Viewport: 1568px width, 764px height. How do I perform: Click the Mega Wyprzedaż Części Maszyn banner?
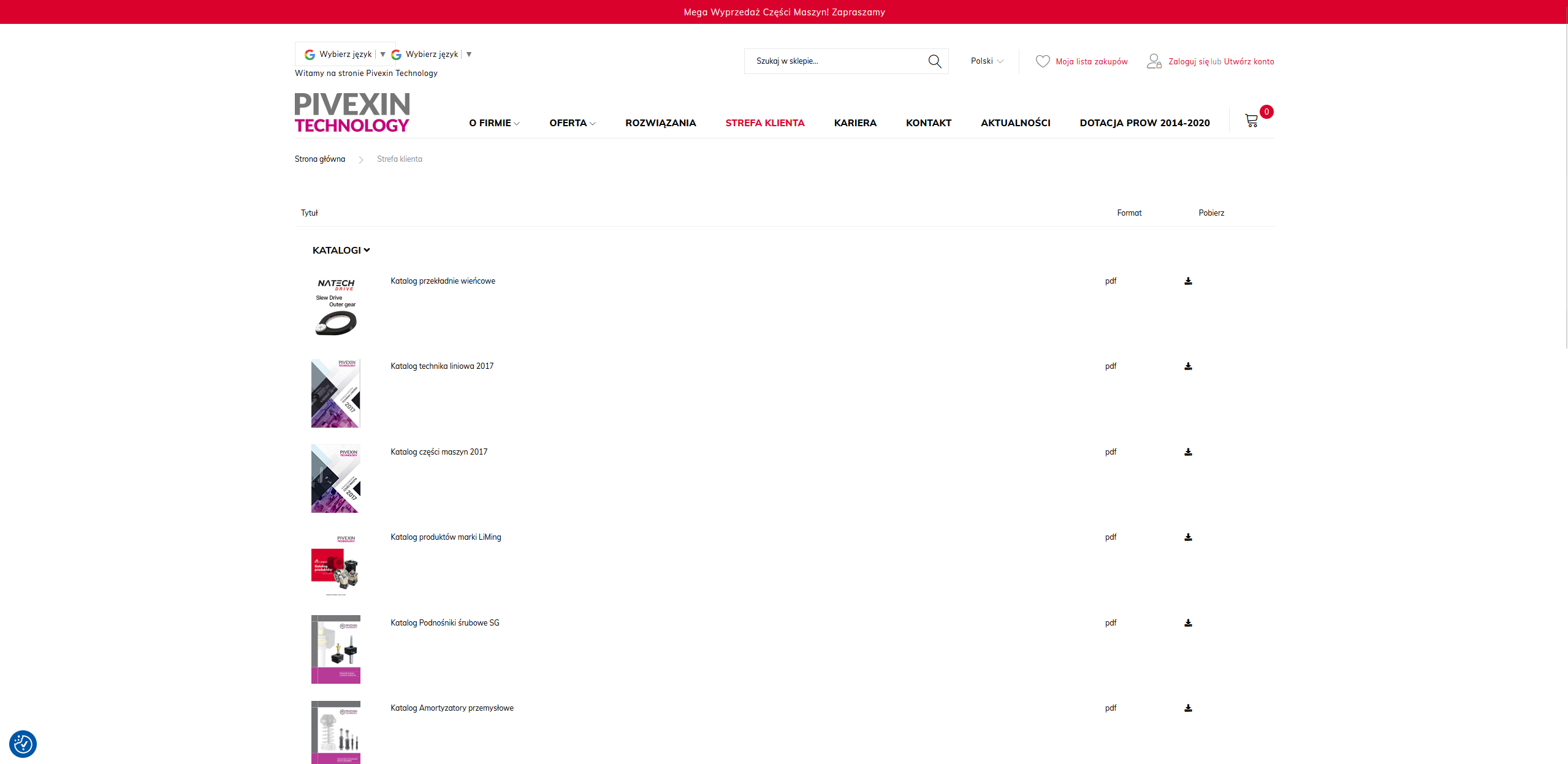pyautogui.click(x=784, y=12)
